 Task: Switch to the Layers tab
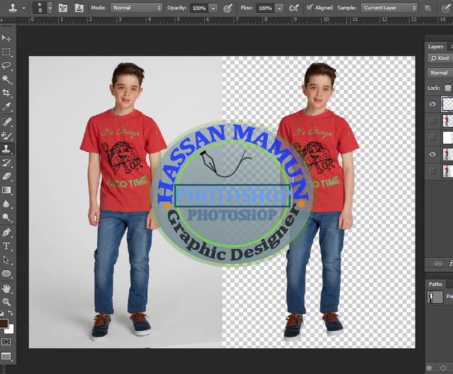(436, 47)
